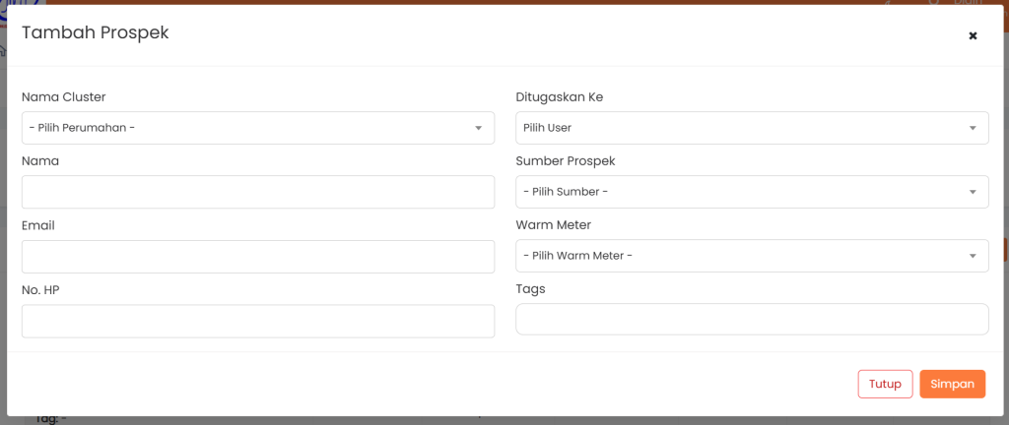Click inside the Tags input field
This screenshot has width=1009, height=425.
click(x=752, y=319)
